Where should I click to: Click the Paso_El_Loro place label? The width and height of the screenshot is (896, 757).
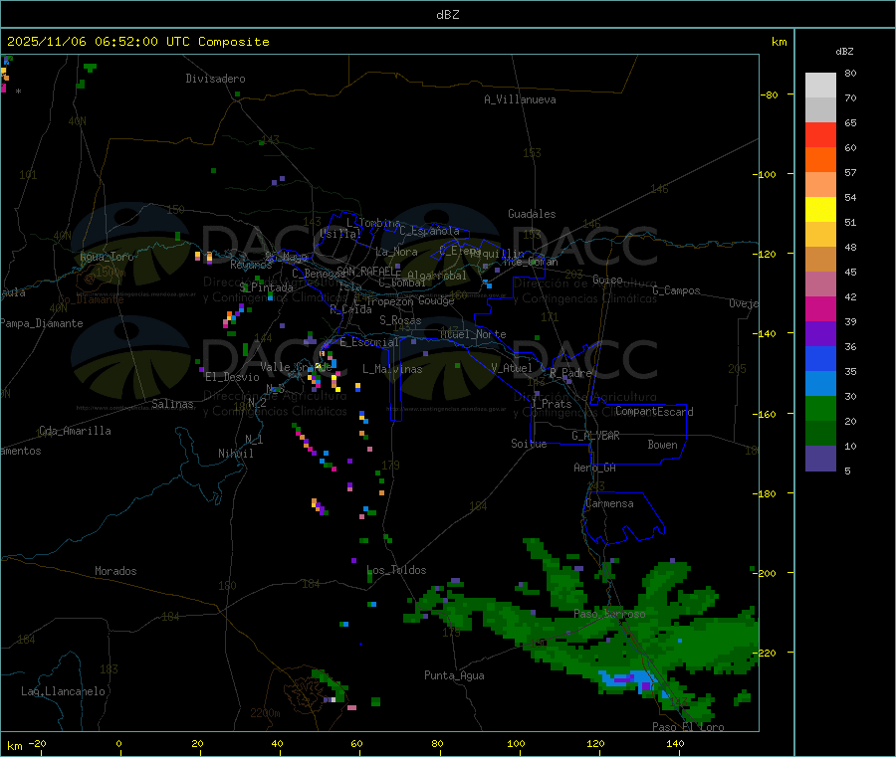[x=689, y=727]
